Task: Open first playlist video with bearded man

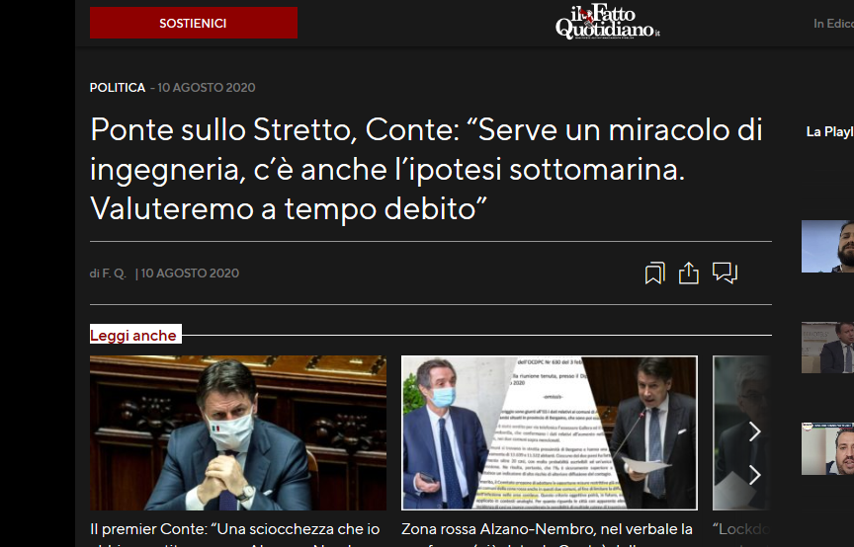Action: [827, 246]
